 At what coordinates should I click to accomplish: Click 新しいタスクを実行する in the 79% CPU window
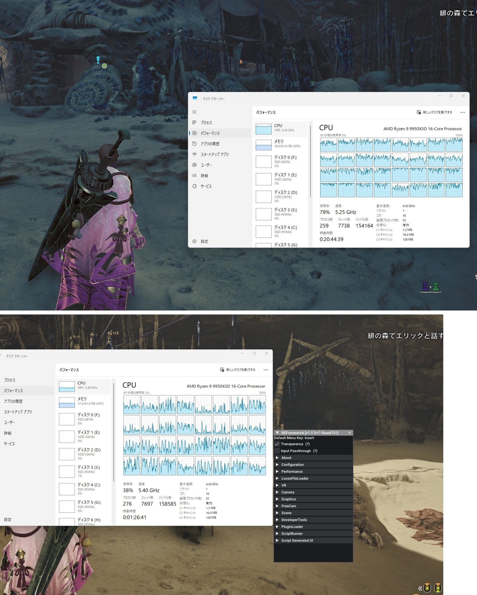(x=434, y=112)
